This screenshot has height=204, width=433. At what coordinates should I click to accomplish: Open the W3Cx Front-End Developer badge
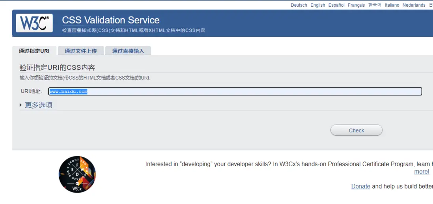point(77,174)
